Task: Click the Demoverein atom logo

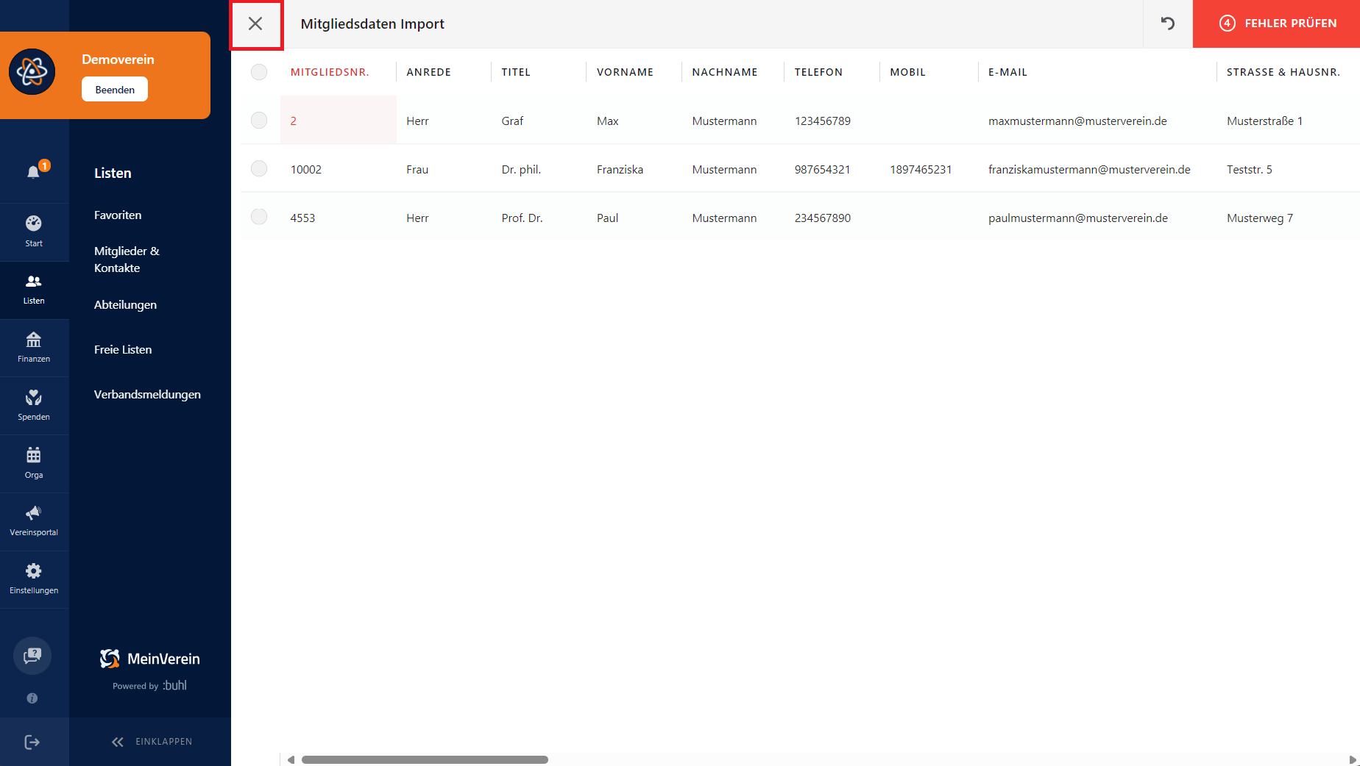Action: click(32, 72)
